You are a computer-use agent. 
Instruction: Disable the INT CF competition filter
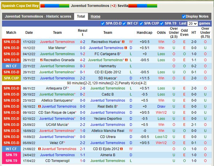124,23
